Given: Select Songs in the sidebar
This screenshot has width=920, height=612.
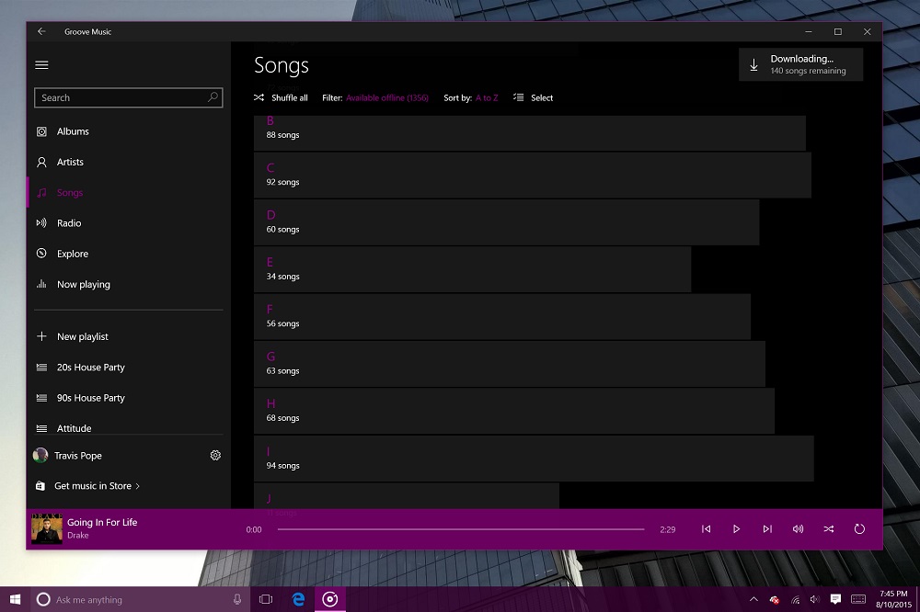Looking at the screenshot, I should (128, 192).
